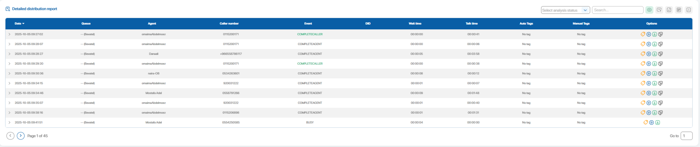
Task: Go to the next page of results
Action: [x=21, y=136]
